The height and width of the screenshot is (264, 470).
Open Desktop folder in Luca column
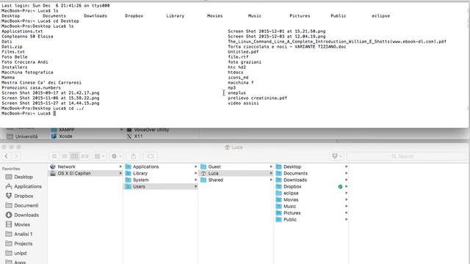[x=311, y=166]
